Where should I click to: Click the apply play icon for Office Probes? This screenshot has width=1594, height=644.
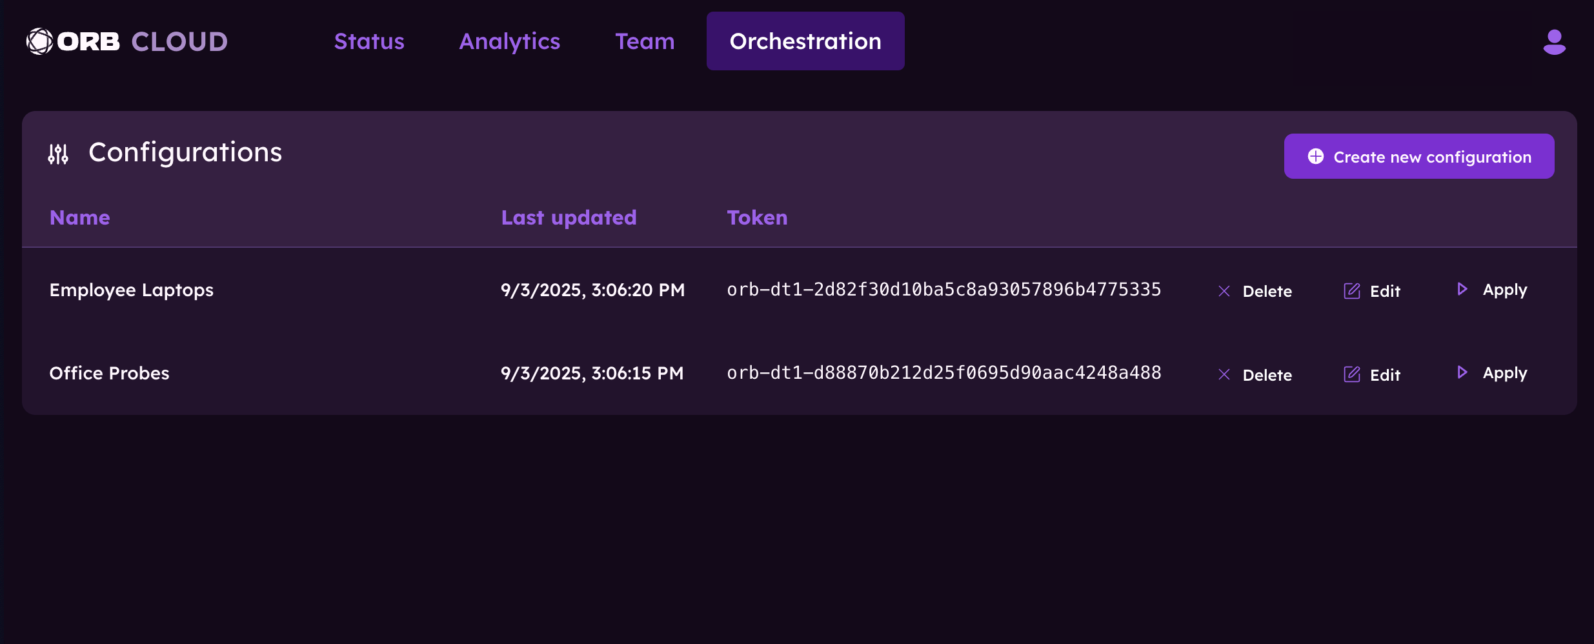[1462, 372]
